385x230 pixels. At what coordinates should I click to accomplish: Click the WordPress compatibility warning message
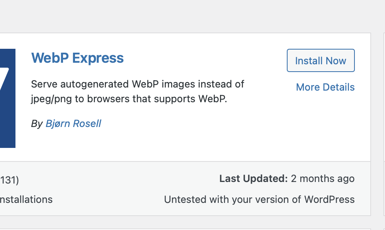coord(259,199)
